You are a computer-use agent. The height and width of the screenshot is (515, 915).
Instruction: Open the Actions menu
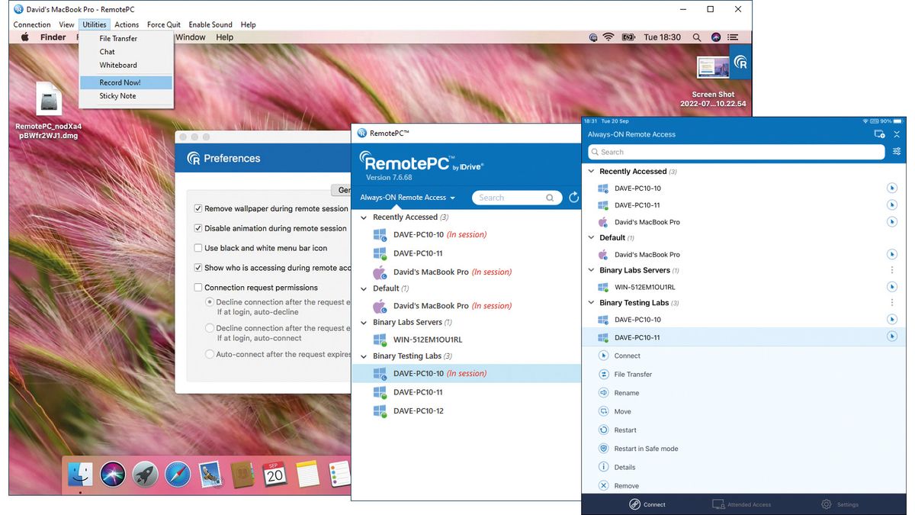point(127,24)
